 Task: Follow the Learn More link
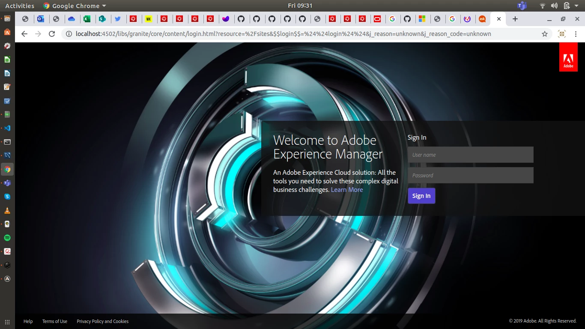[x=347, y=190]
